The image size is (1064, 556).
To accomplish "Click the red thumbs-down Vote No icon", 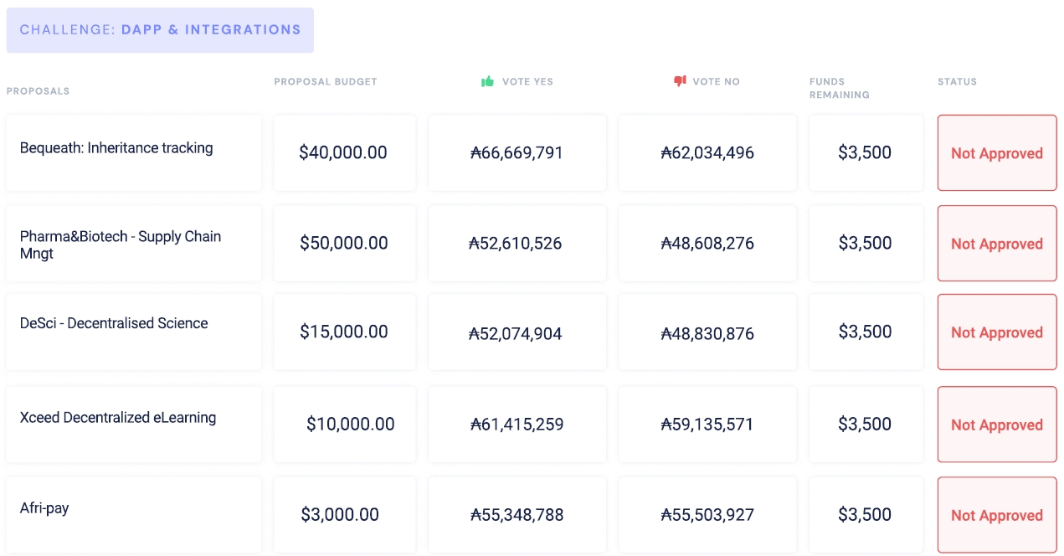I will tap(680, 81).
